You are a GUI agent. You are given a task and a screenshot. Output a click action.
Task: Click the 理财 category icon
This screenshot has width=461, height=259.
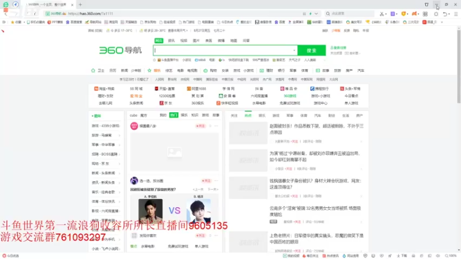(x=262, y=70)
